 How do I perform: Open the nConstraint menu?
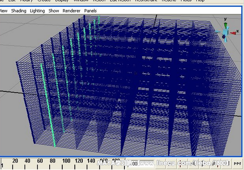[146, 1]
